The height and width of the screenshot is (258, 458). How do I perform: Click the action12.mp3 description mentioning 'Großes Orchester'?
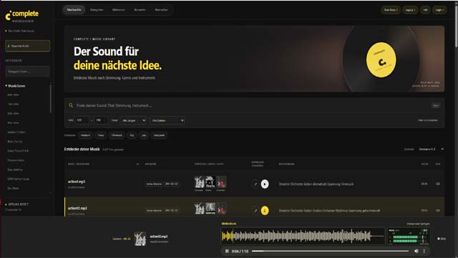[329, 211]
